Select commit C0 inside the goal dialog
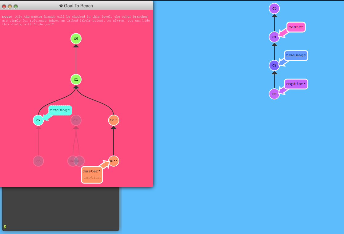 pos(76,39)
